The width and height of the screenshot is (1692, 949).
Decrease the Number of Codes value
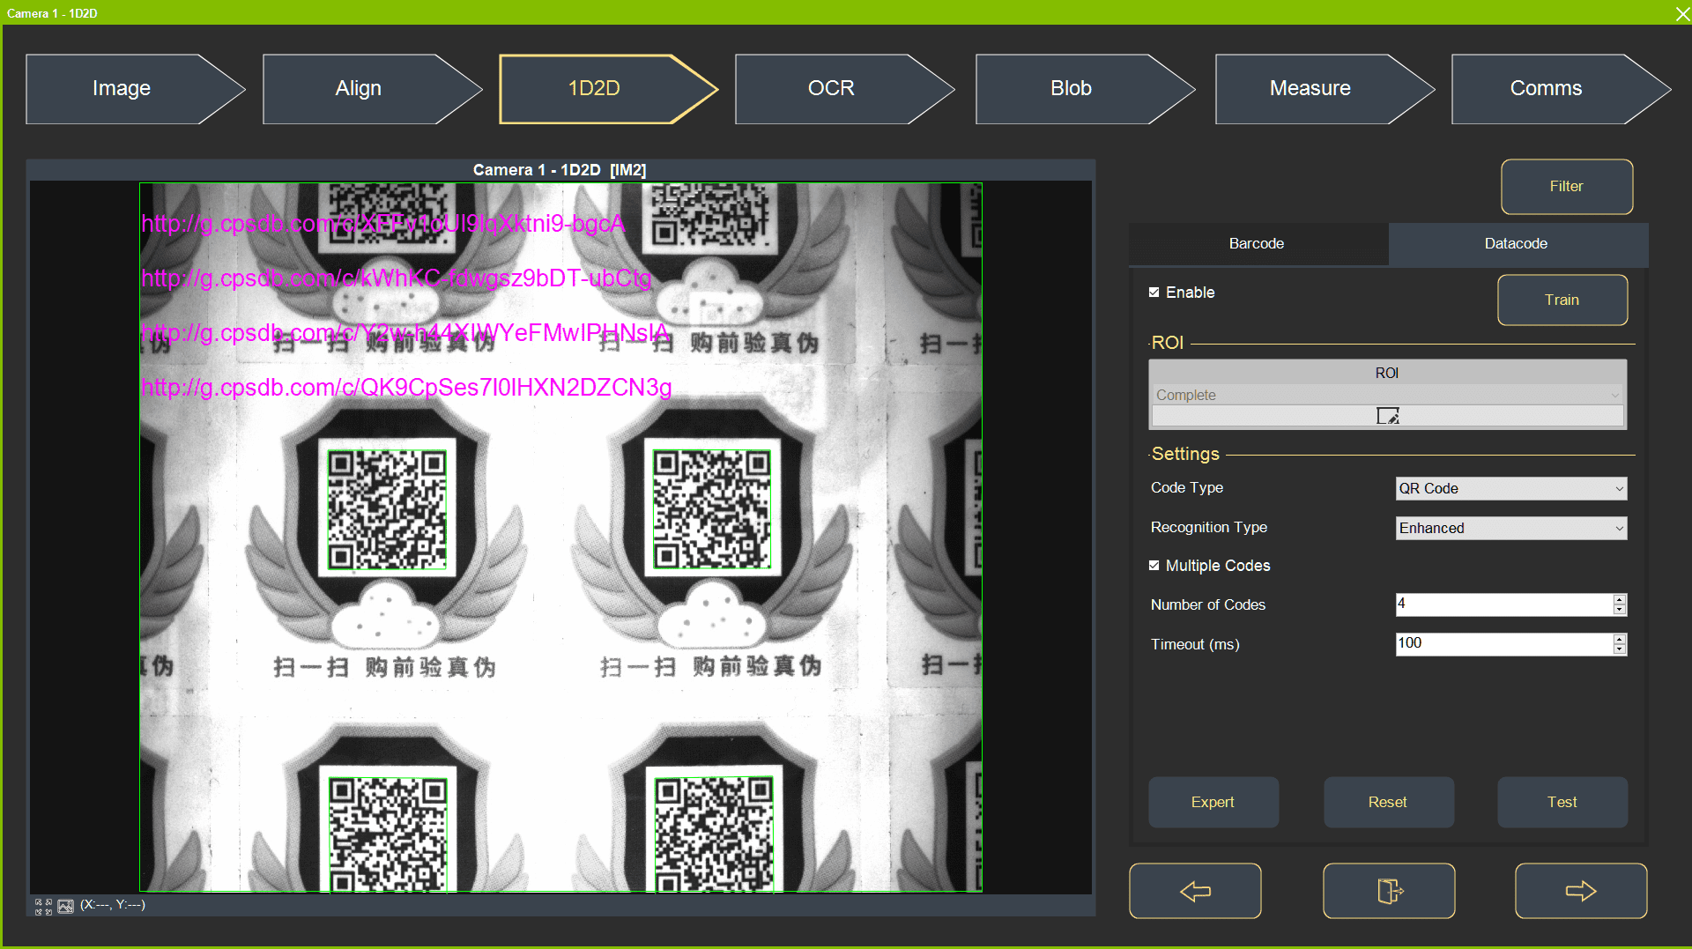pos(1619,610)
